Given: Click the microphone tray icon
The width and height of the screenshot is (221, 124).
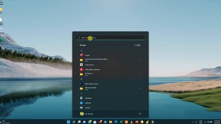Looking at the screenshot, I should [196, 122].
